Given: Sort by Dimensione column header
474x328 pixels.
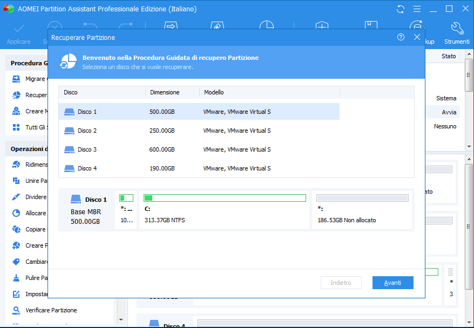Looking at the screenshot, I should [173, 92].
